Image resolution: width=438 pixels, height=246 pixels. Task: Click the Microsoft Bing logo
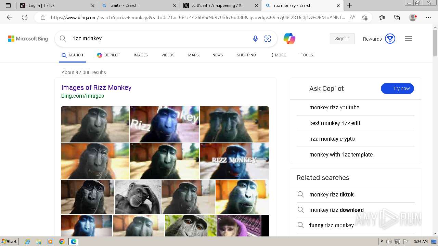pyautogui.click(x=28, y=39)
